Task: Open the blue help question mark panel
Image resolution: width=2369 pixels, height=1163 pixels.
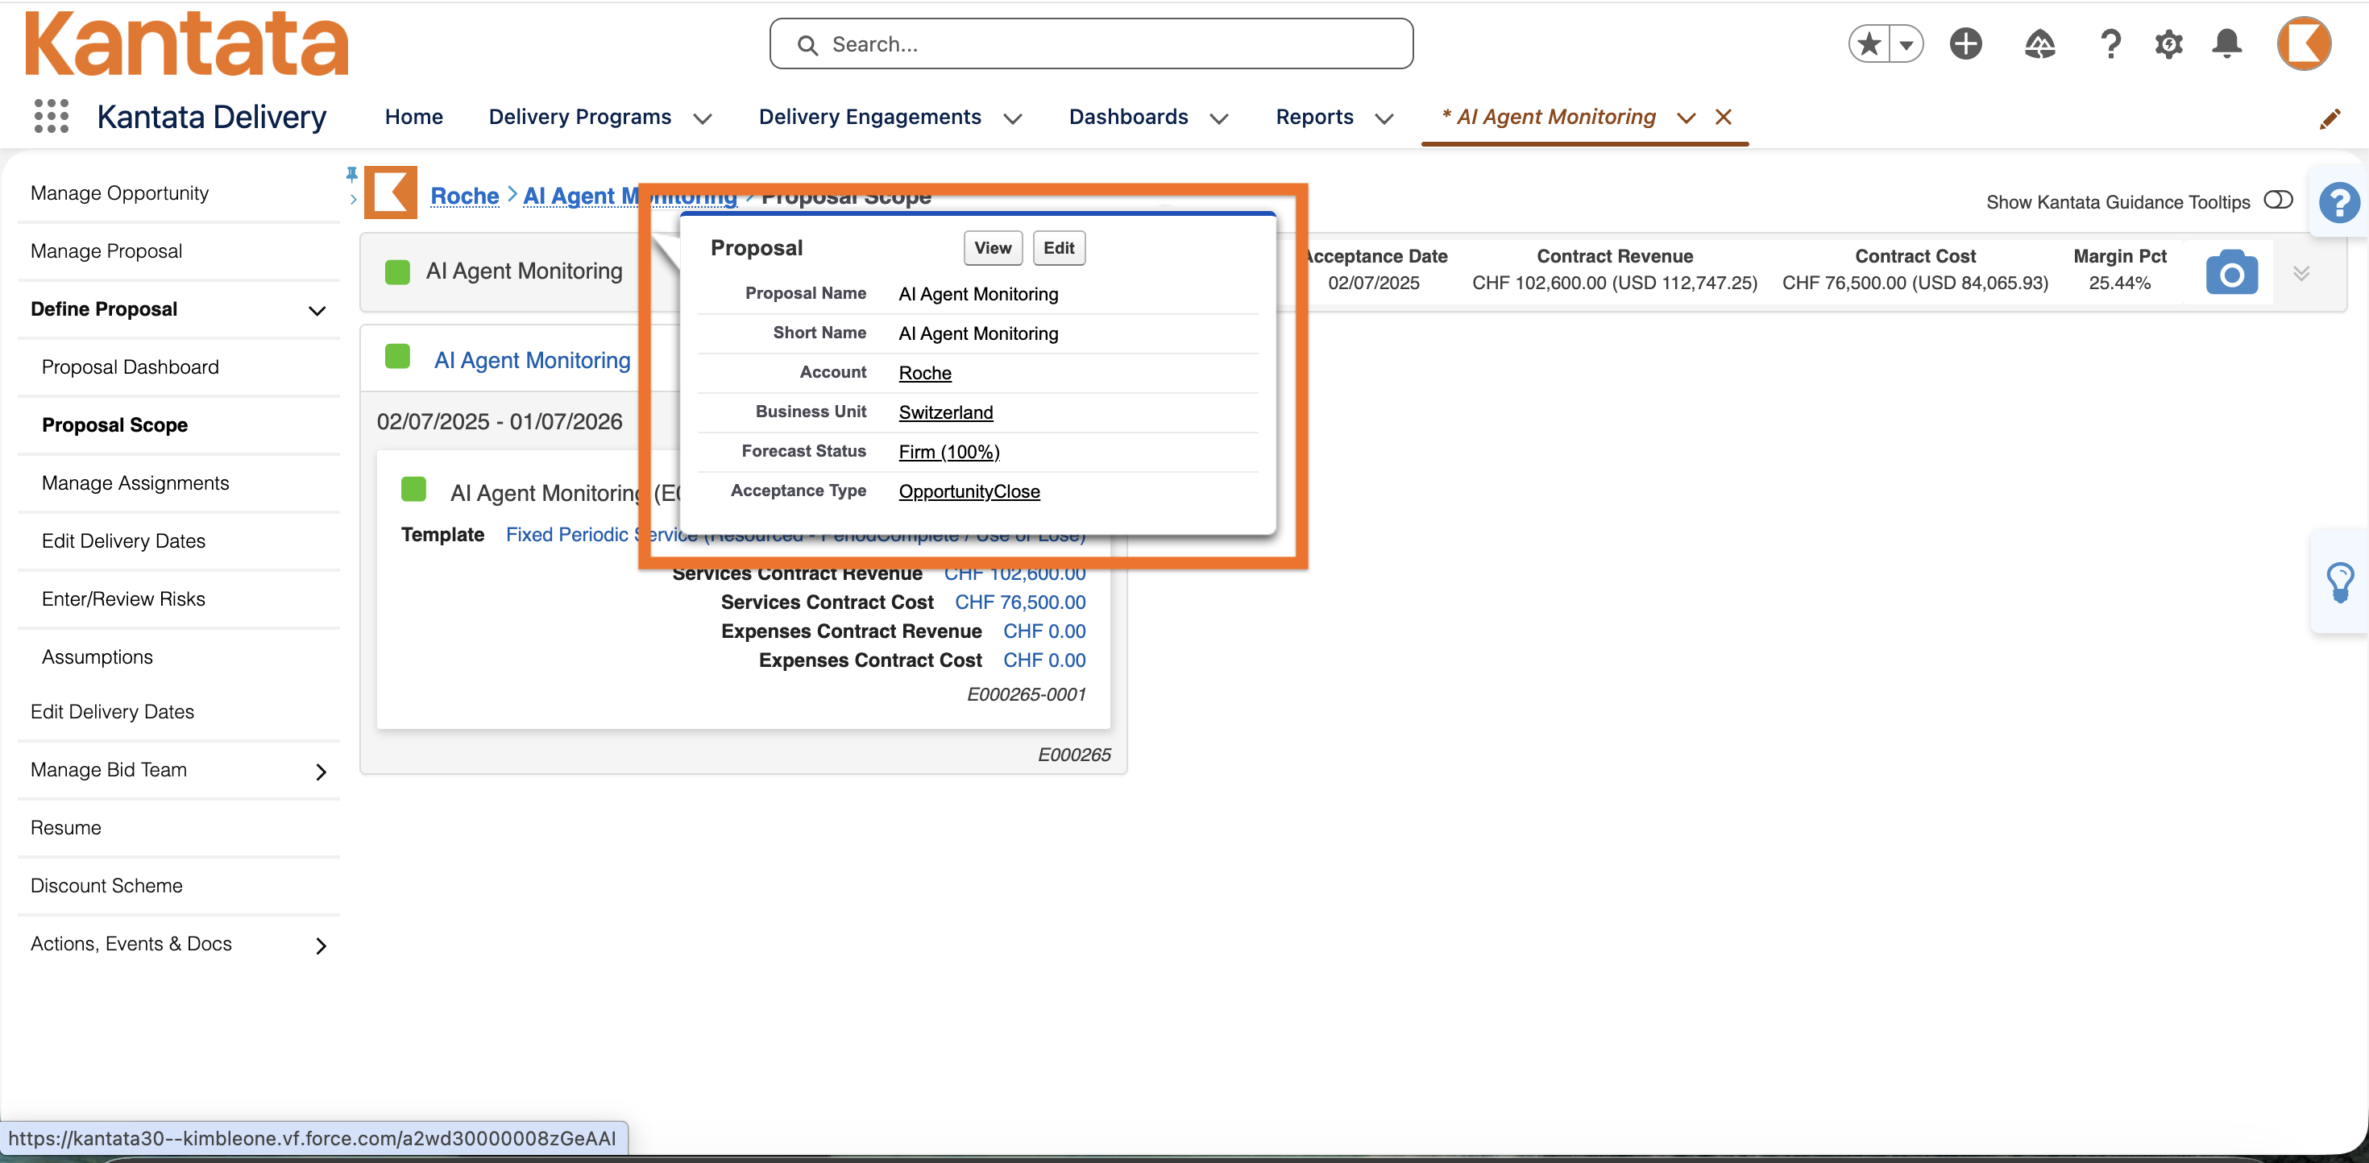Action: coord(2338,202)
